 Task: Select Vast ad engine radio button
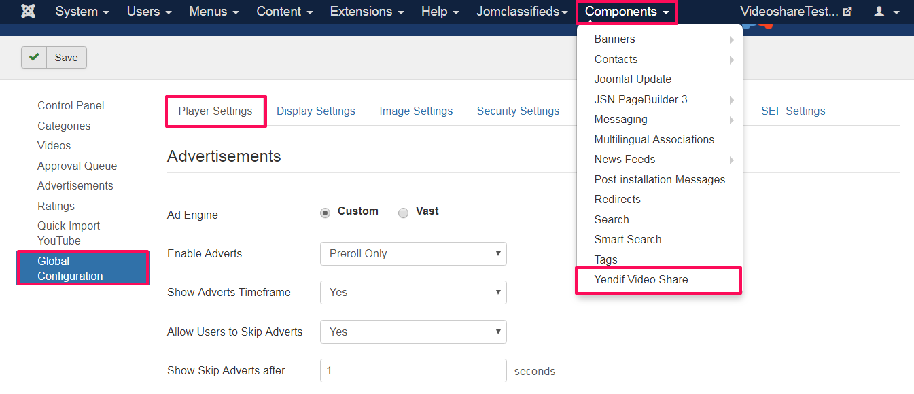click(x=404, y=212)
